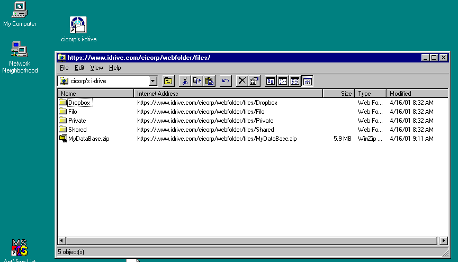Select the MyDataBase.zip file icon
Viewport: 458px width, 262px height.
tap(63, 138)
